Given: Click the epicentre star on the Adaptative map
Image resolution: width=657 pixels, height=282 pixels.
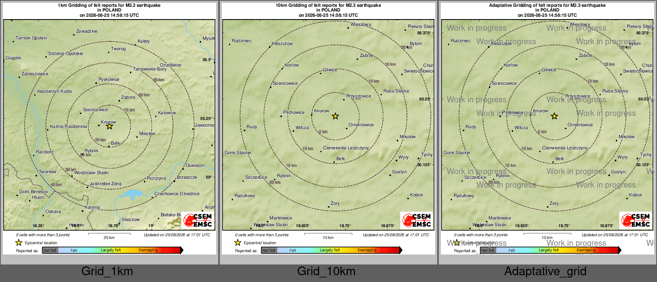Looking at the screenshot, I should click(554, 116).
